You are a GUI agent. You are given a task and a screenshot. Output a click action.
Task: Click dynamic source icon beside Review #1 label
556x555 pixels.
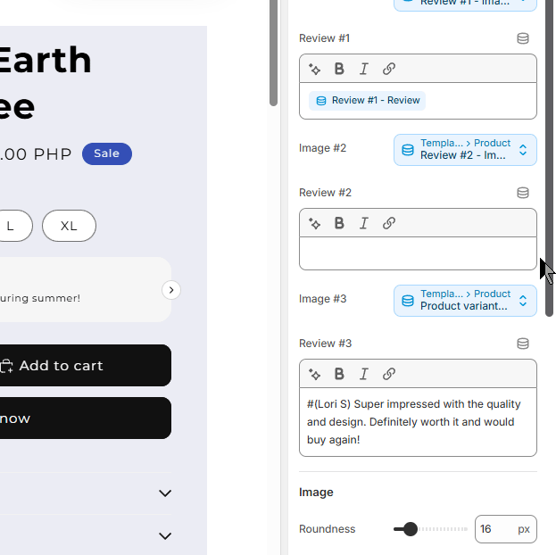[x=523, y=38]
